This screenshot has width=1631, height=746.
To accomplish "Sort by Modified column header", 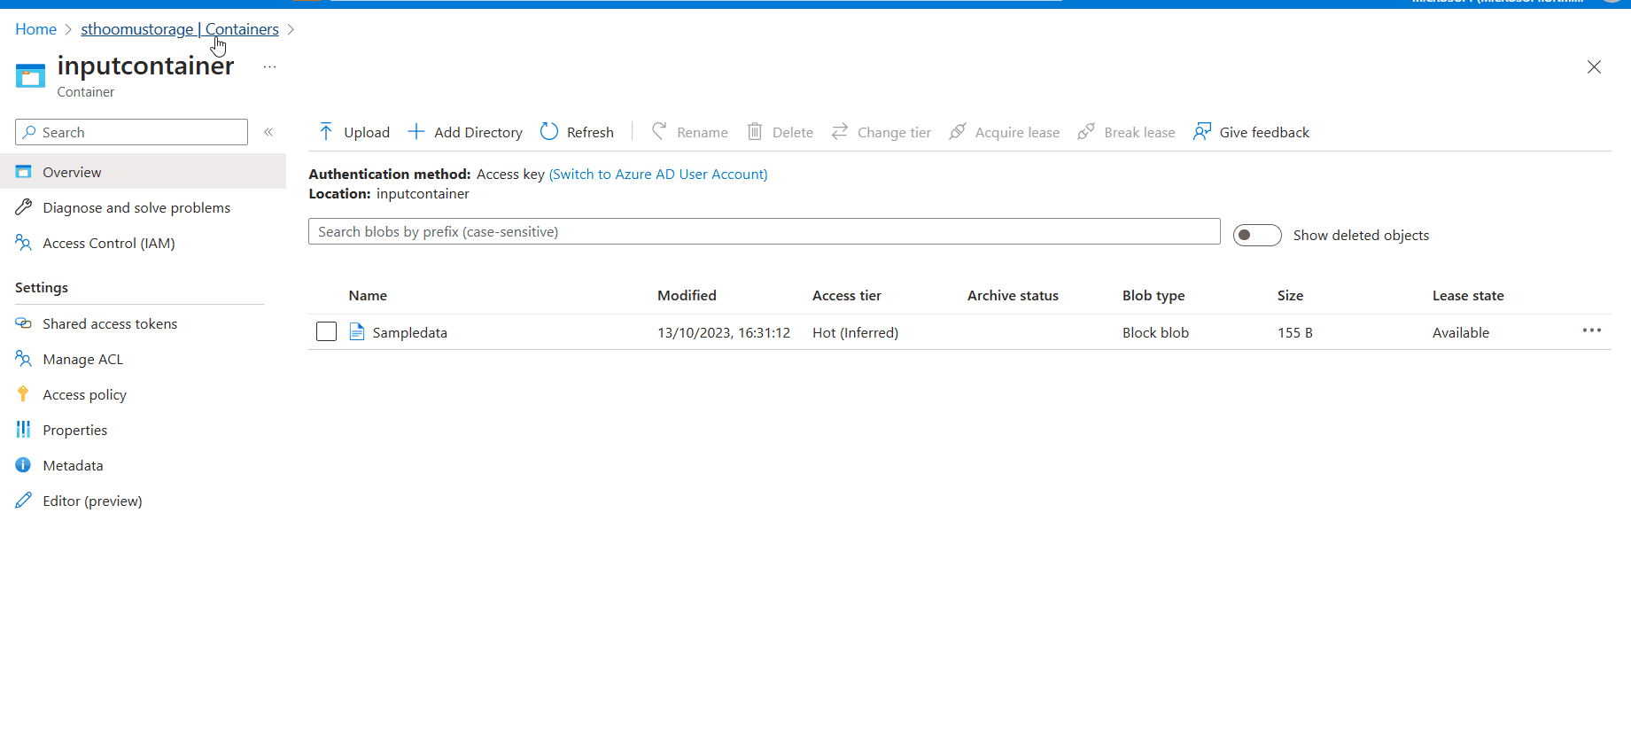I will click(x=687, y=295).
